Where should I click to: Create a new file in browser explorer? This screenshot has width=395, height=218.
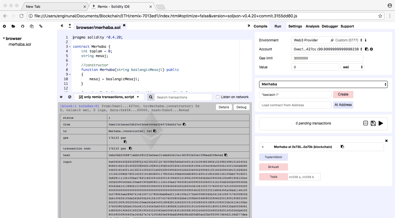4,26
